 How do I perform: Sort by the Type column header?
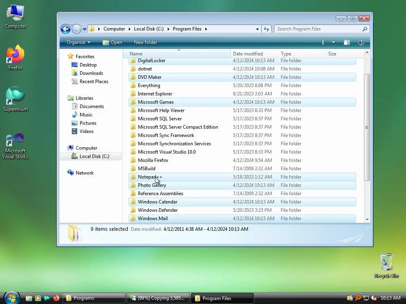click(x=302, y=54)
